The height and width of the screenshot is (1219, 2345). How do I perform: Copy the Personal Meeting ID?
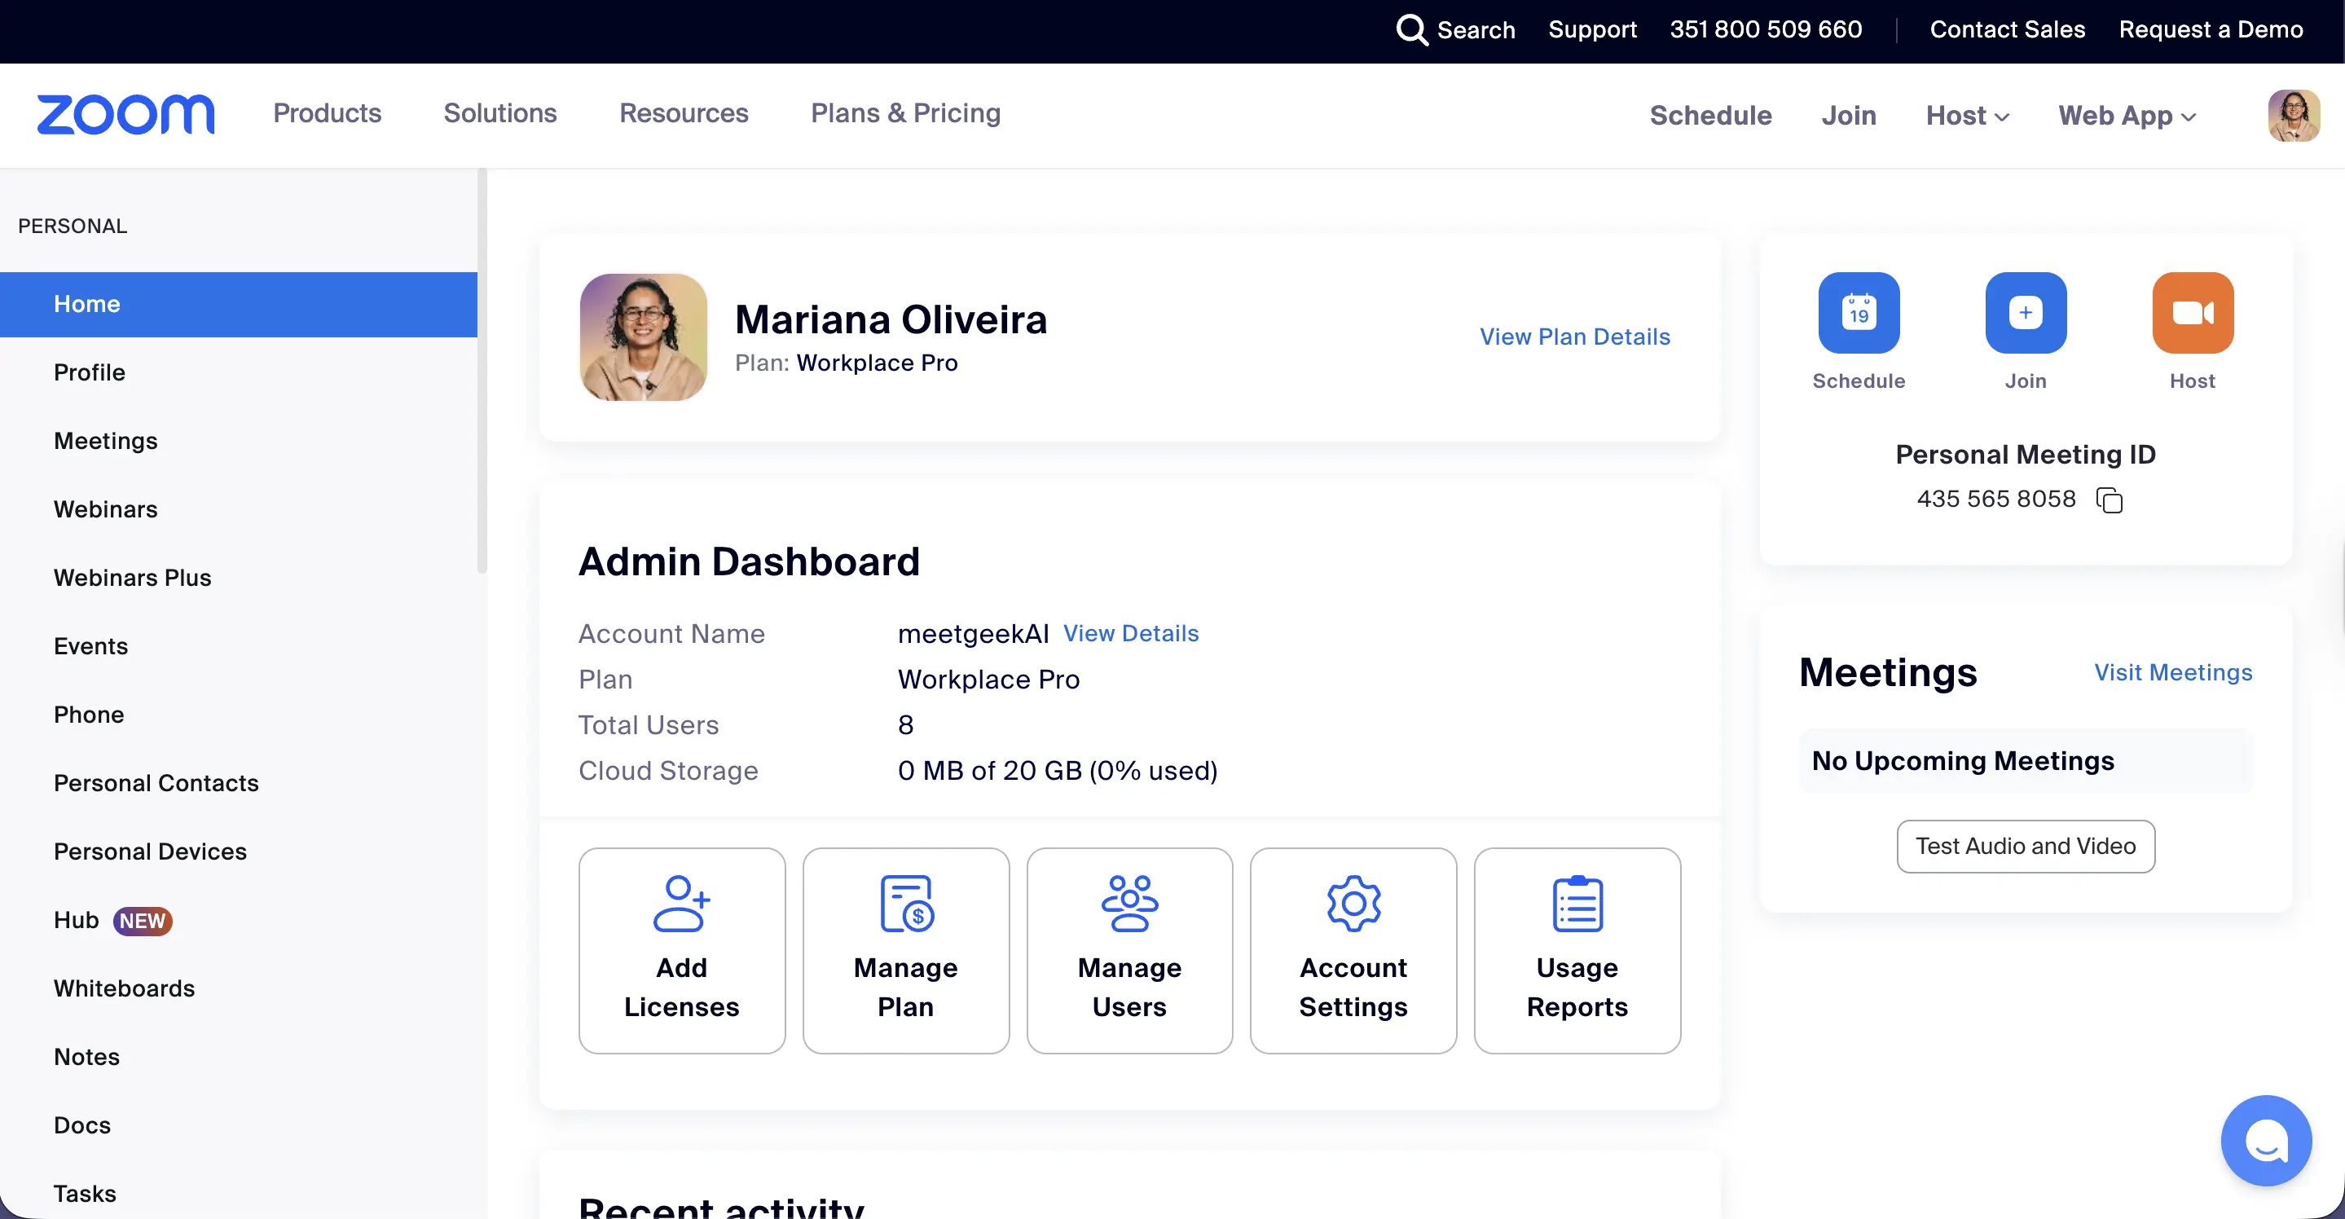pyautogui.click(x=2109, y=499)
